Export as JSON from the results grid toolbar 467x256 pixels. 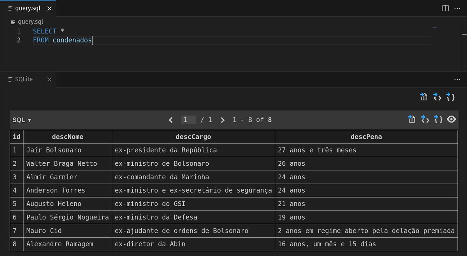pos(438,120)
